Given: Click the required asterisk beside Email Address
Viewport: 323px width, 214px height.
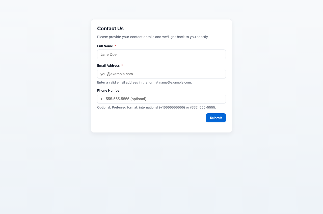Looking at the screenshot, I should 122,65.
